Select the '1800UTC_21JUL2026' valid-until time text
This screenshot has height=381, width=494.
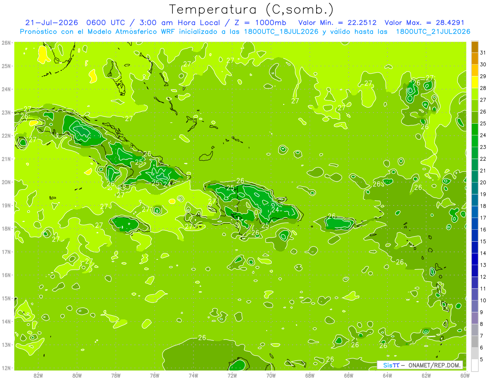tap(433, 32)
